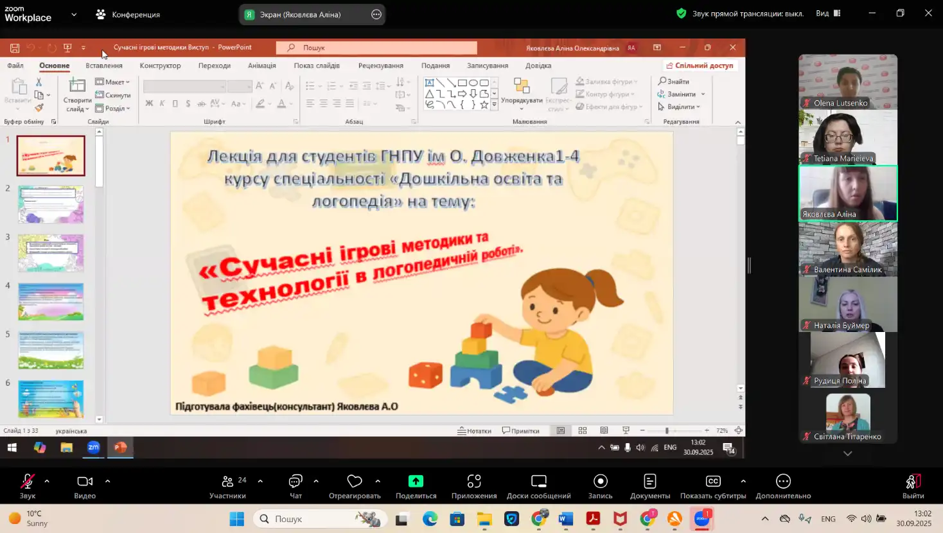The height and width of the screenshot is (533, 943).
Task: Expand video options arrow beside camera
Action: pos(107,480)
